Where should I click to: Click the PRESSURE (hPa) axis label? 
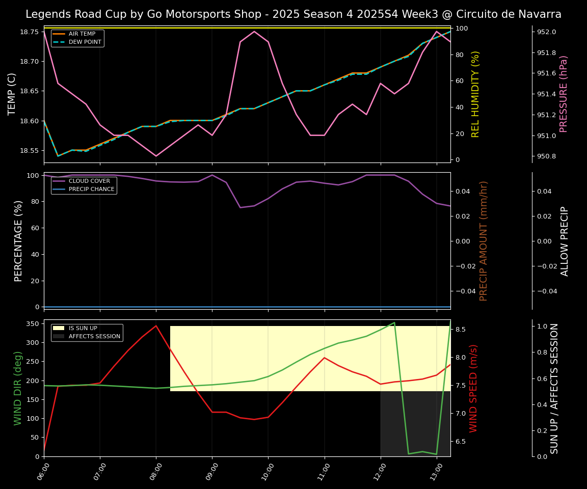(x=563, y=94)
